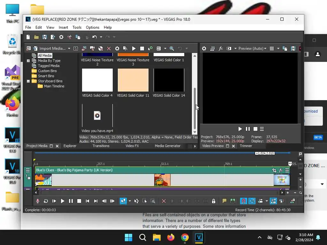Open the Options menu
Image resolution: width=327 pixels, height=245 pixels.
(x=93, y=27)
